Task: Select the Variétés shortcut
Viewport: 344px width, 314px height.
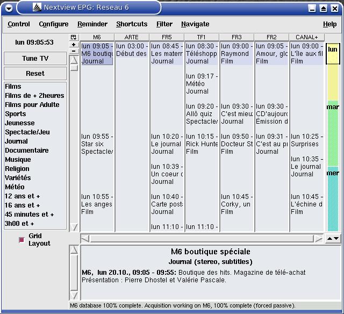Action: click(x=35, y=178)
